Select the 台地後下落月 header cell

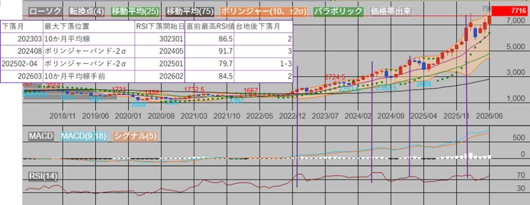pyautogui.click(x=263, y=26)
